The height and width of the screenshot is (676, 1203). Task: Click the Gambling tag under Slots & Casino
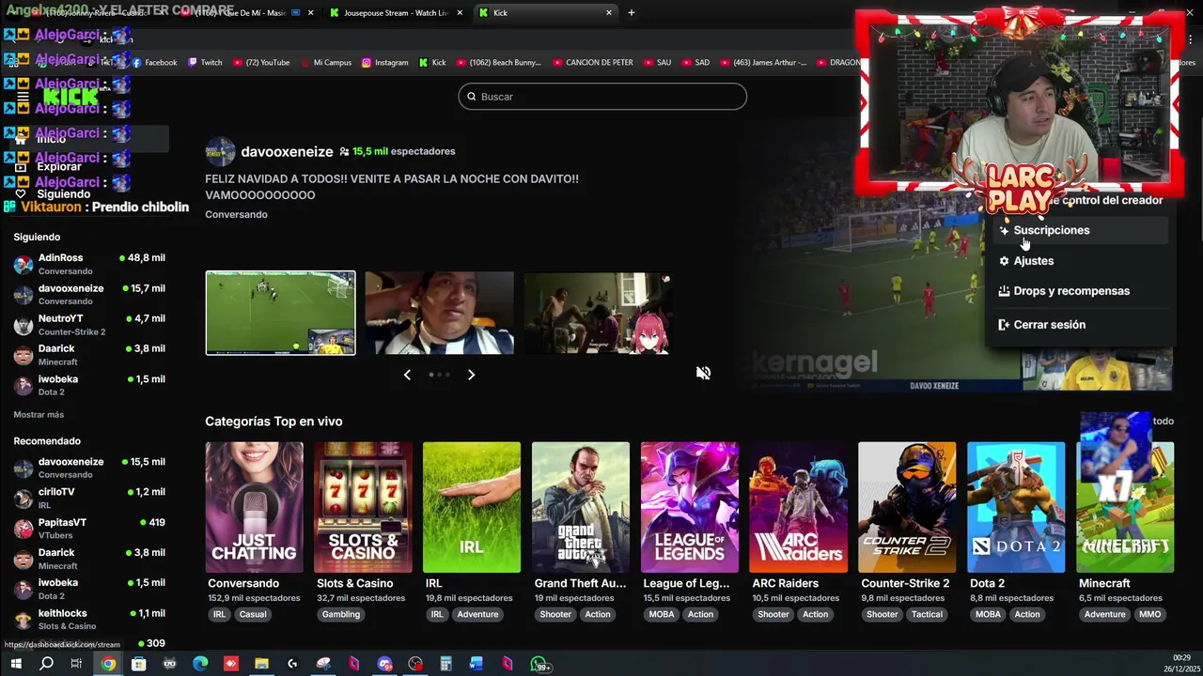[x=341, y=614]
